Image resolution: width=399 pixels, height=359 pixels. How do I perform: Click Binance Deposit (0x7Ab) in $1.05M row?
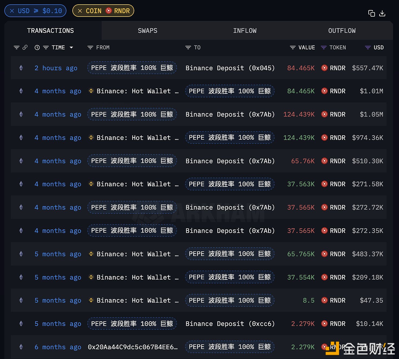pos(230,114)
